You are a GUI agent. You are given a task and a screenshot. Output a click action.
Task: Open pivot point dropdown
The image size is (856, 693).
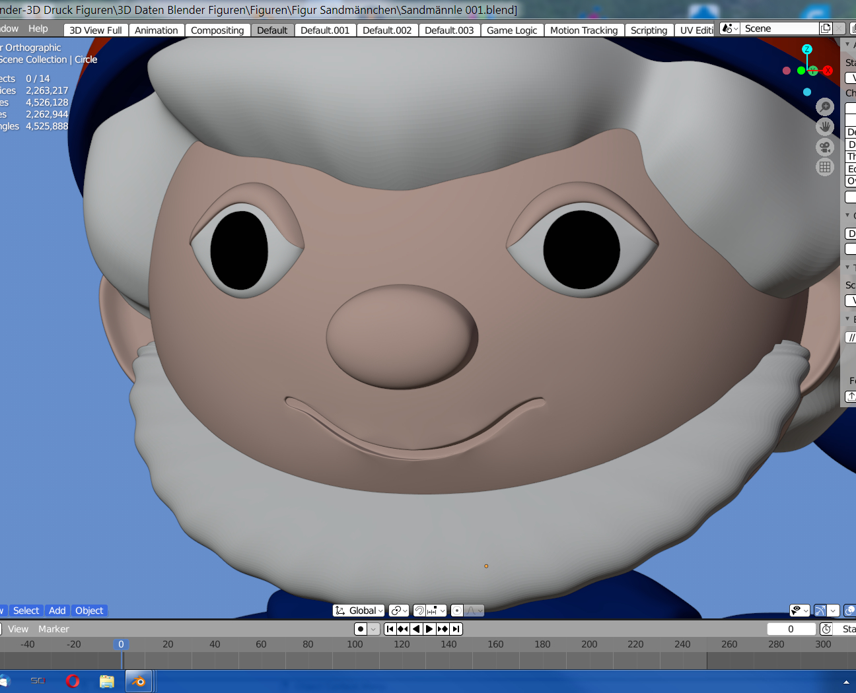tap(398, 610)
